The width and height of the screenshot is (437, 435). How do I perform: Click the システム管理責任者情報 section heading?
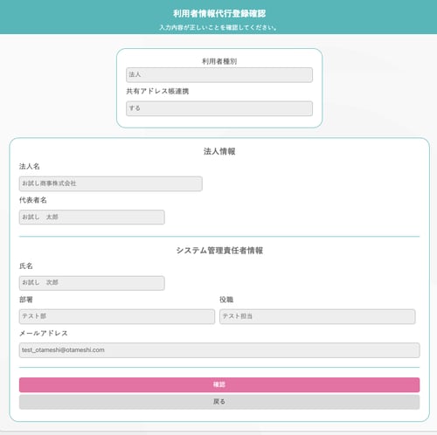tap(219, 251)
